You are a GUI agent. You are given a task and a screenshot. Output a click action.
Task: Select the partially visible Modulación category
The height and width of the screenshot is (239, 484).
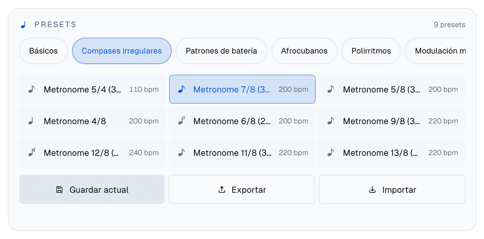(436, 51)
